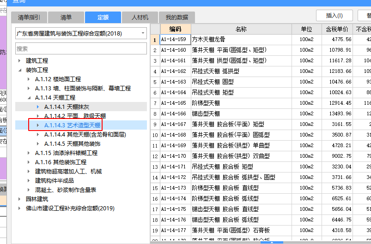Select A.1.14.1 天棚抹灰 item
The width and height of the screenshot is (371, 244).
(67, 107)
